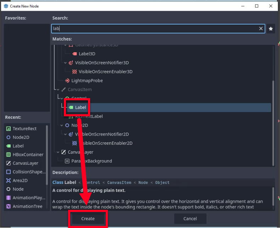Select CanvasLayer in the matches tree
280x228 pixels.
(x=81, y=152)
